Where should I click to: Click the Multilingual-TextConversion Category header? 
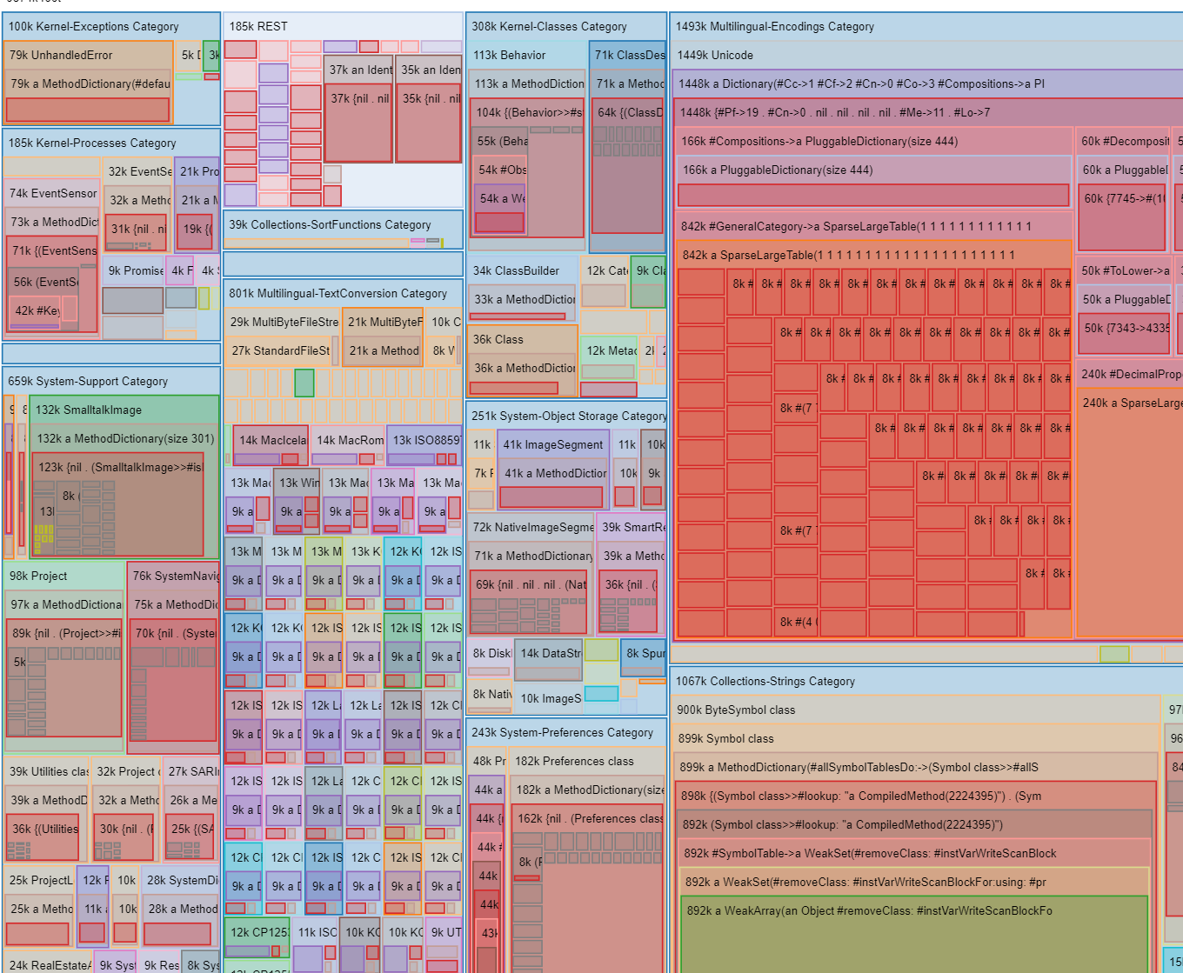[338, 294]
